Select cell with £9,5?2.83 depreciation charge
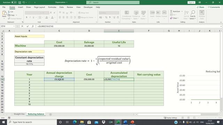This screenshot has height=125, width=223. [59, 80]
